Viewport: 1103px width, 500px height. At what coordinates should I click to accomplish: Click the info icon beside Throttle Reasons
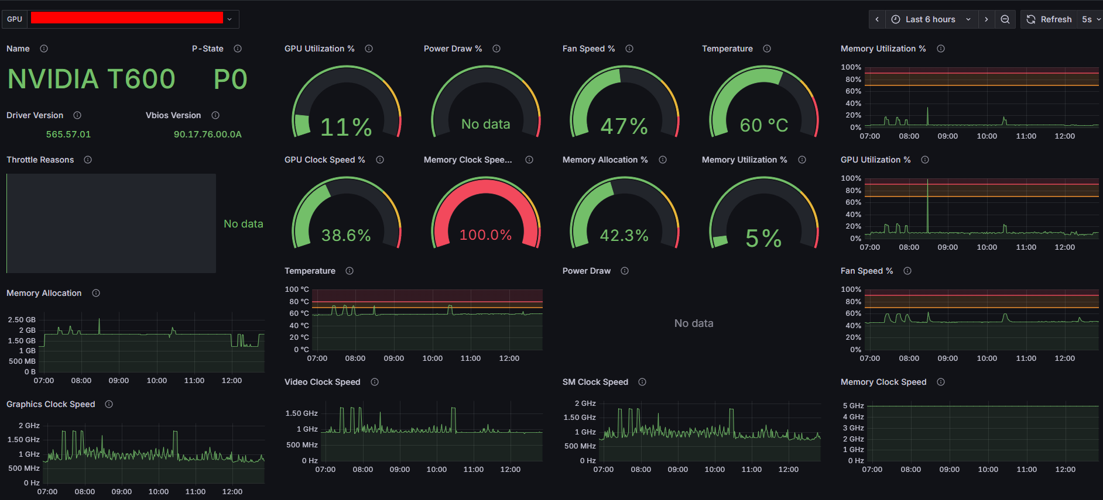tap(88, 160)
